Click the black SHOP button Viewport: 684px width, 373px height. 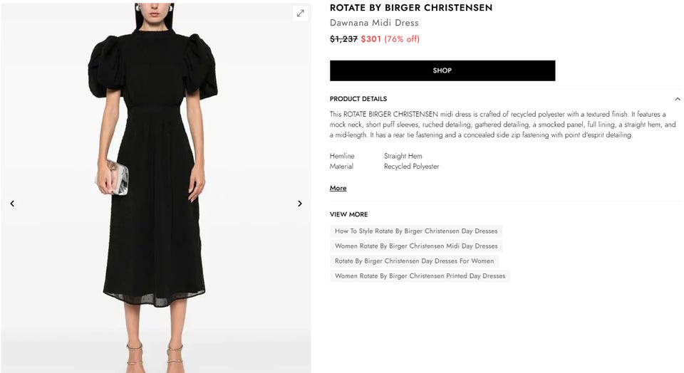pos(442,70)
